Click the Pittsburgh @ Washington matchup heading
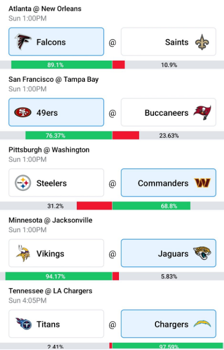The width and height of the screenshot is (224, 350). pos(49,150)
